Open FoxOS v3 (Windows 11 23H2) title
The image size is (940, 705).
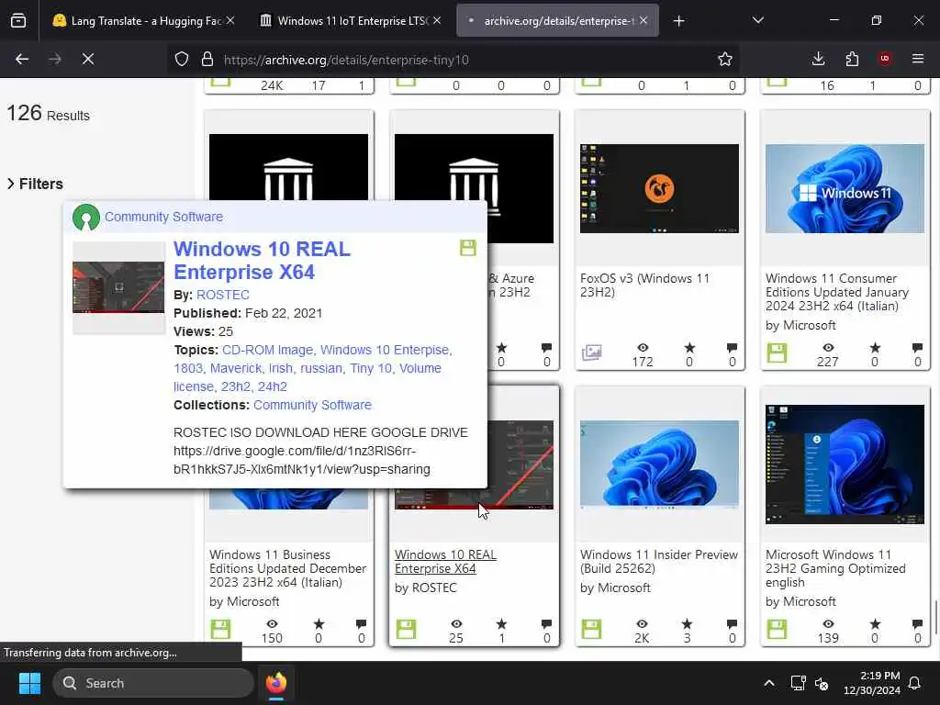pyautogui.click(x=644, y=285)
